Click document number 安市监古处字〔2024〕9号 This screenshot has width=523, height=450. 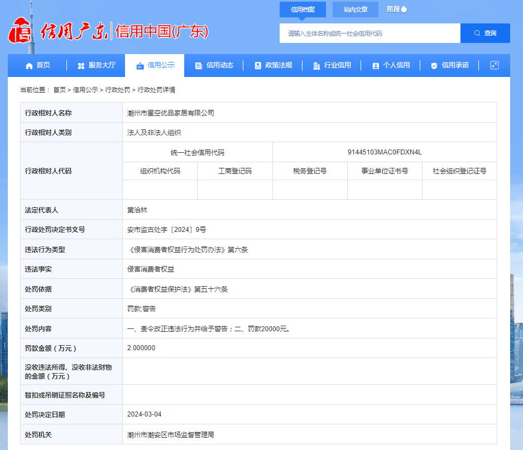[166, 230]
